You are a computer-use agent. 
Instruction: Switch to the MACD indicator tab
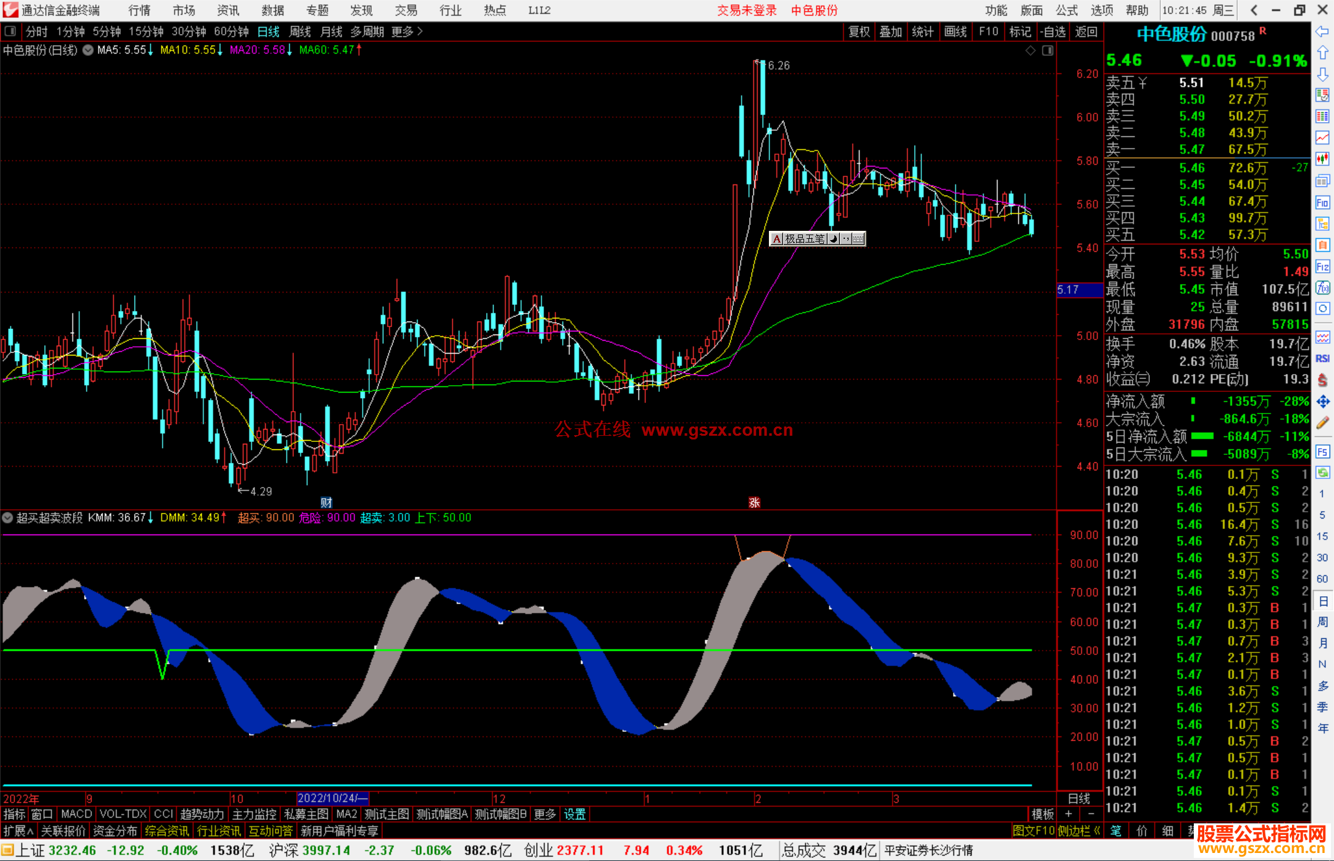[x=76, y=814]
